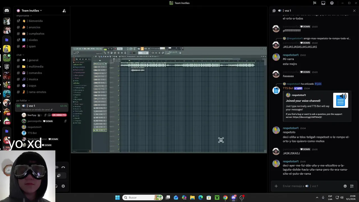Open Minecraft from taskbar
The image size is (359, 202).
[x=217, y=198]
